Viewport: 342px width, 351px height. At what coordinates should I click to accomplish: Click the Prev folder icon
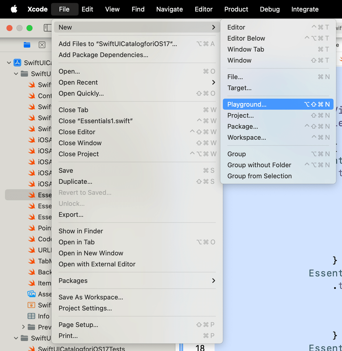[x=31, y=327]
